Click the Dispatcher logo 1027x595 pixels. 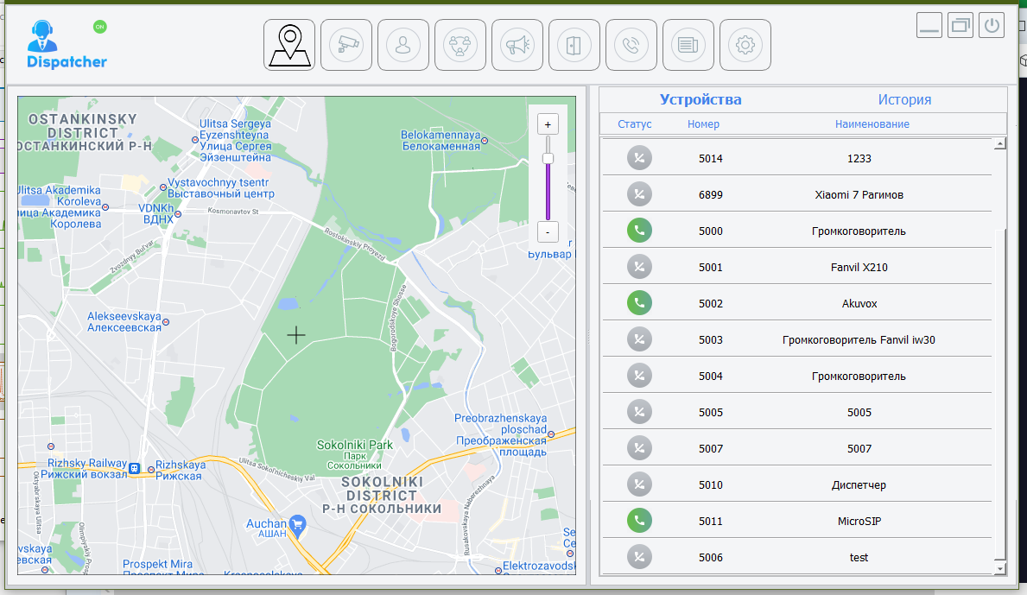point(66,45)
